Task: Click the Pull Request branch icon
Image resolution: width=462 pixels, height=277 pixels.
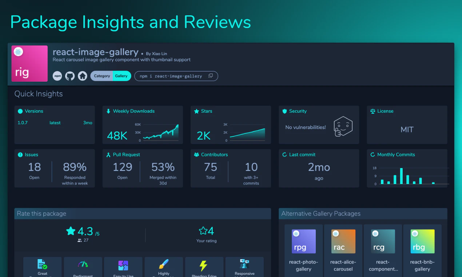Action: coord(108,155)
